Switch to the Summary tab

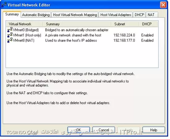pyautogui.click(x=12, y=14)
